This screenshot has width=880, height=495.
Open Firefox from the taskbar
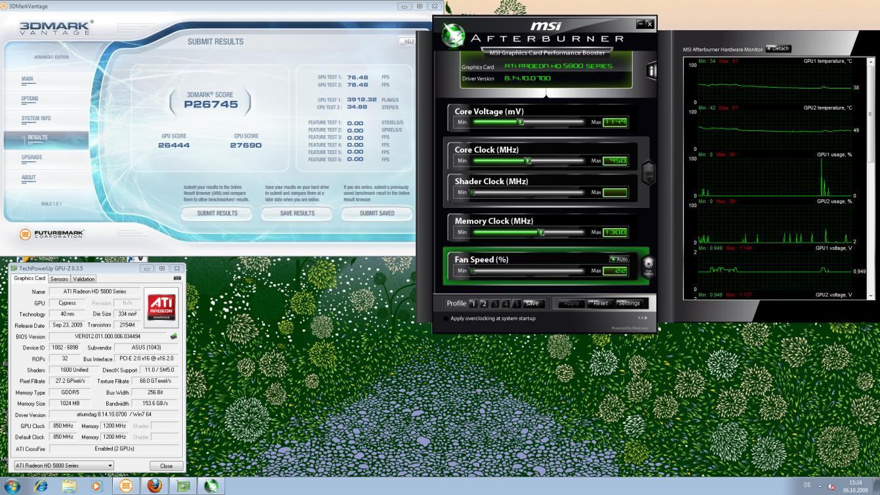(x=154, y=486)
